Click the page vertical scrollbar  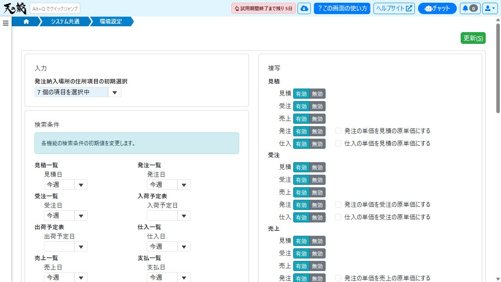498,69
